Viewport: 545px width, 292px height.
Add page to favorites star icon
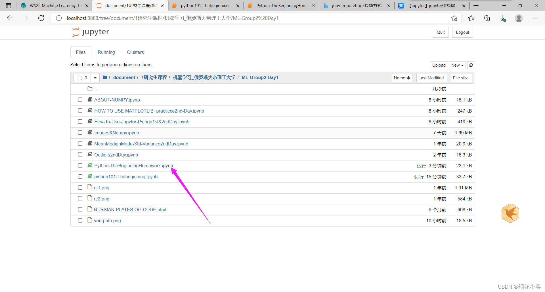454,18
